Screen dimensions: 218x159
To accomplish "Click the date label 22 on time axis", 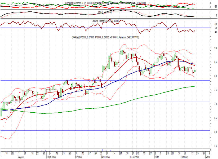I will [x=38, y=153].
